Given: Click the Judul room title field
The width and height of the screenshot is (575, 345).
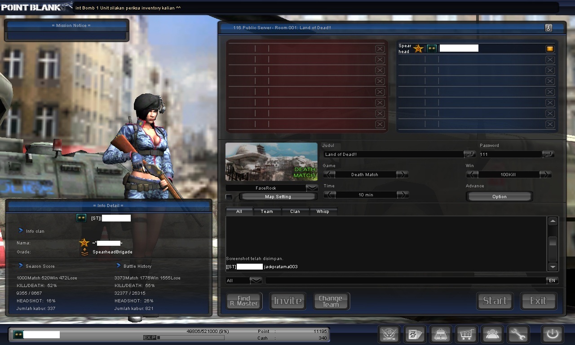Looking at the screenshot, I should pos(394,154).
